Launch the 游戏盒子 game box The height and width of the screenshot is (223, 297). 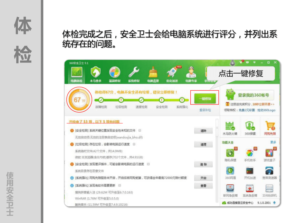click(x=269, y=155)
